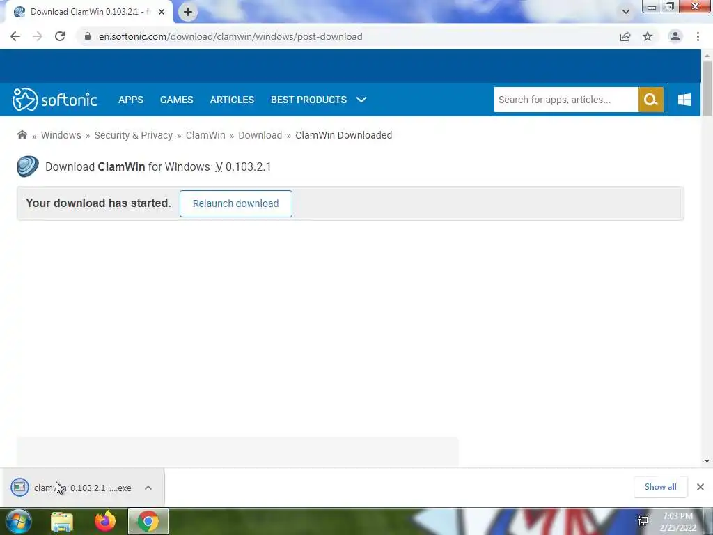Viewport: 713px width, 535px height.
Task: Open File Explorer from the taskbar
Action: (x=62, y=521)
